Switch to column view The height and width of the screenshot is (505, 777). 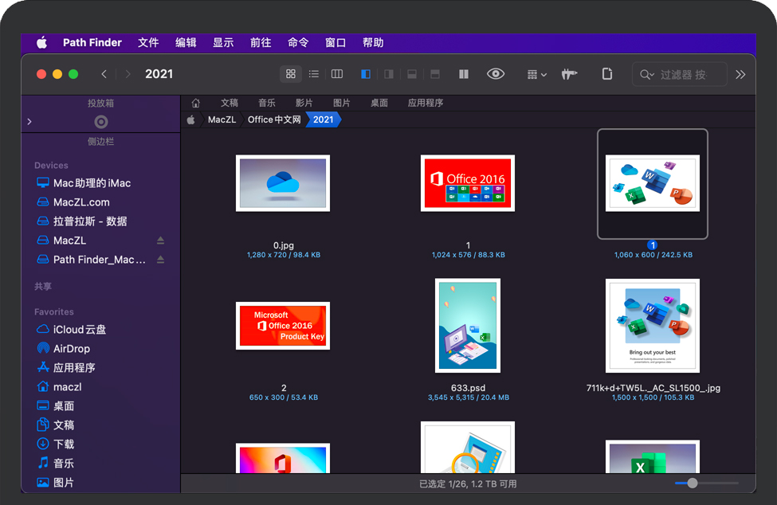point(337,74)
